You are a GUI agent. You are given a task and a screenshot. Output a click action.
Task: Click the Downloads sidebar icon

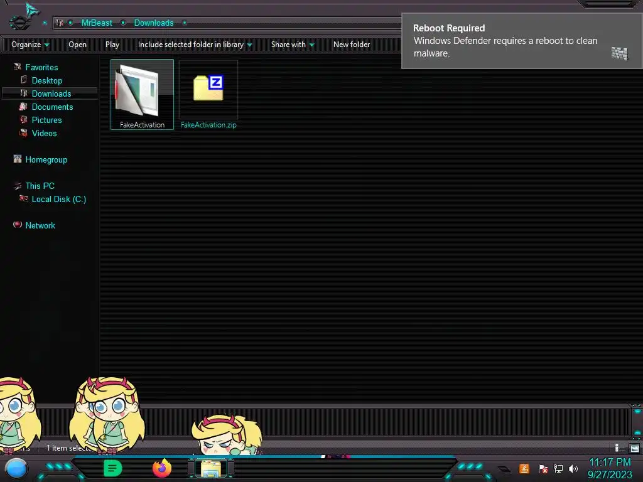[24, 93]
